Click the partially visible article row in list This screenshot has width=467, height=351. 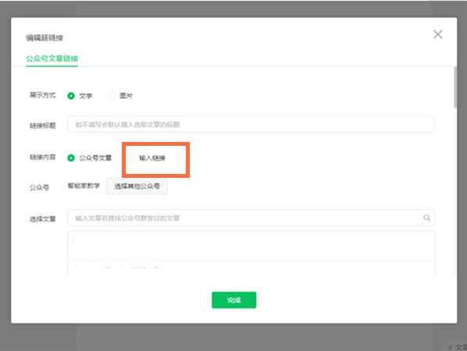[251, 269]
